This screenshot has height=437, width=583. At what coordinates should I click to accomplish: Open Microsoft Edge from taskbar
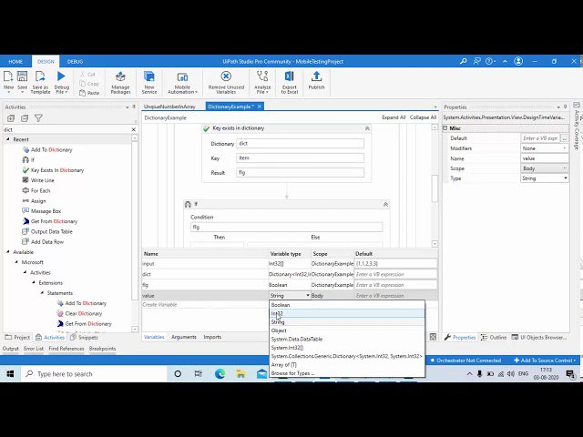pos(220,374)
